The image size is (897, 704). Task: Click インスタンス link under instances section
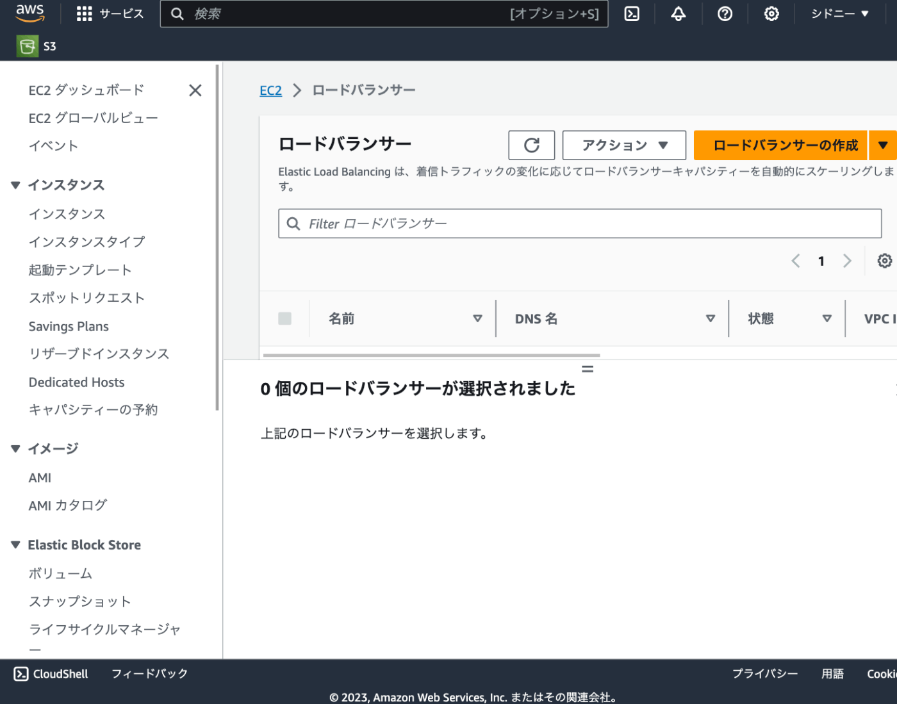point(67,214)
